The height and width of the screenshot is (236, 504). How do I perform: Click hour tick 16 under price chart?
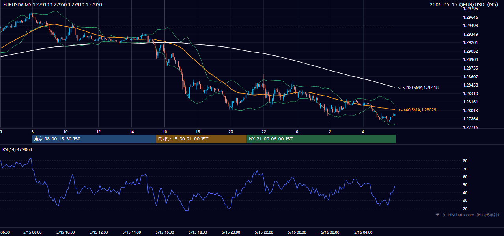(165, 131)
